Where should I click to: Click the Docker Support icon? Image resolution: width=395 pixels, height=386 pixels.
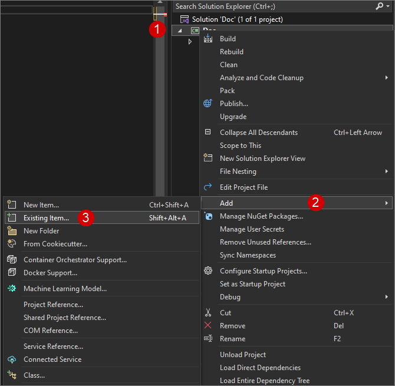point(12,273)
